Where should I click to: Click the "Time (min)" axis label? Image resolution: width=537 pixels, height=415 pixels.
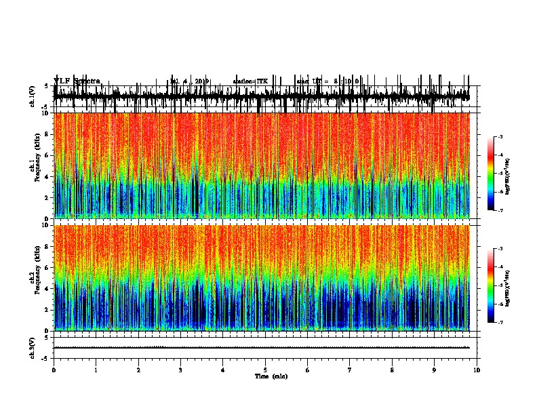[x=271, y=376]
